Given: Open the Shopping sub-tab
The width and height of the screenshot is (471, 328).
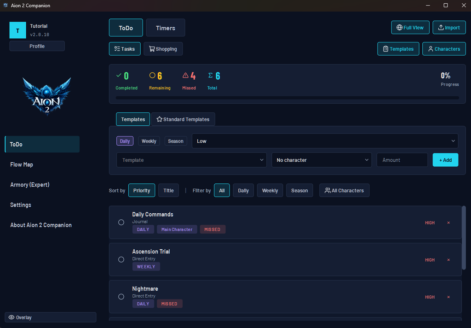Looking at the screenshot, I should [163, 49].
